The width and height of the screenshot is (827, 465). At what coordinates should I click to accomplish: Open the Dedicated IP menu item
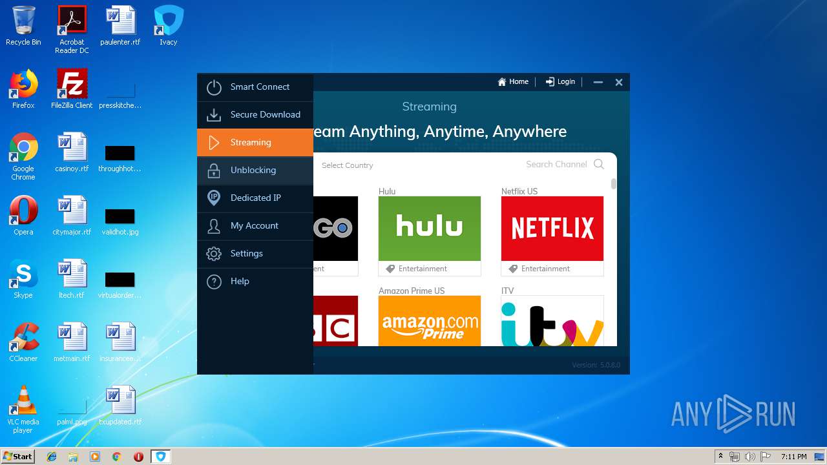tap(255, 198)
